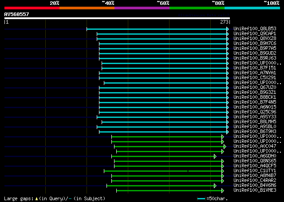
Task: Click the green alignment bar for C1UTY1
Action: click(163, 171)
